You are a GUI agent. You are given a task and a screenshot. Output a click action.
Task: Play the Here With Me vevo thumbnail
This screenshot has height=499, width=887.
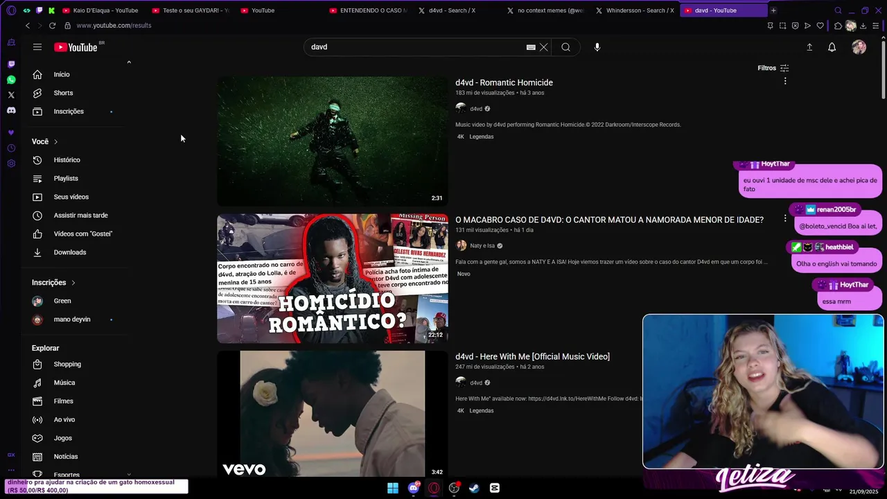[x=333, y=414]
